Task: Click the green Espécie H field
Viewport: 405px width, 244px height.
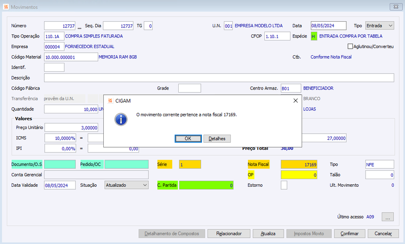Action: [x=314, y=36]
